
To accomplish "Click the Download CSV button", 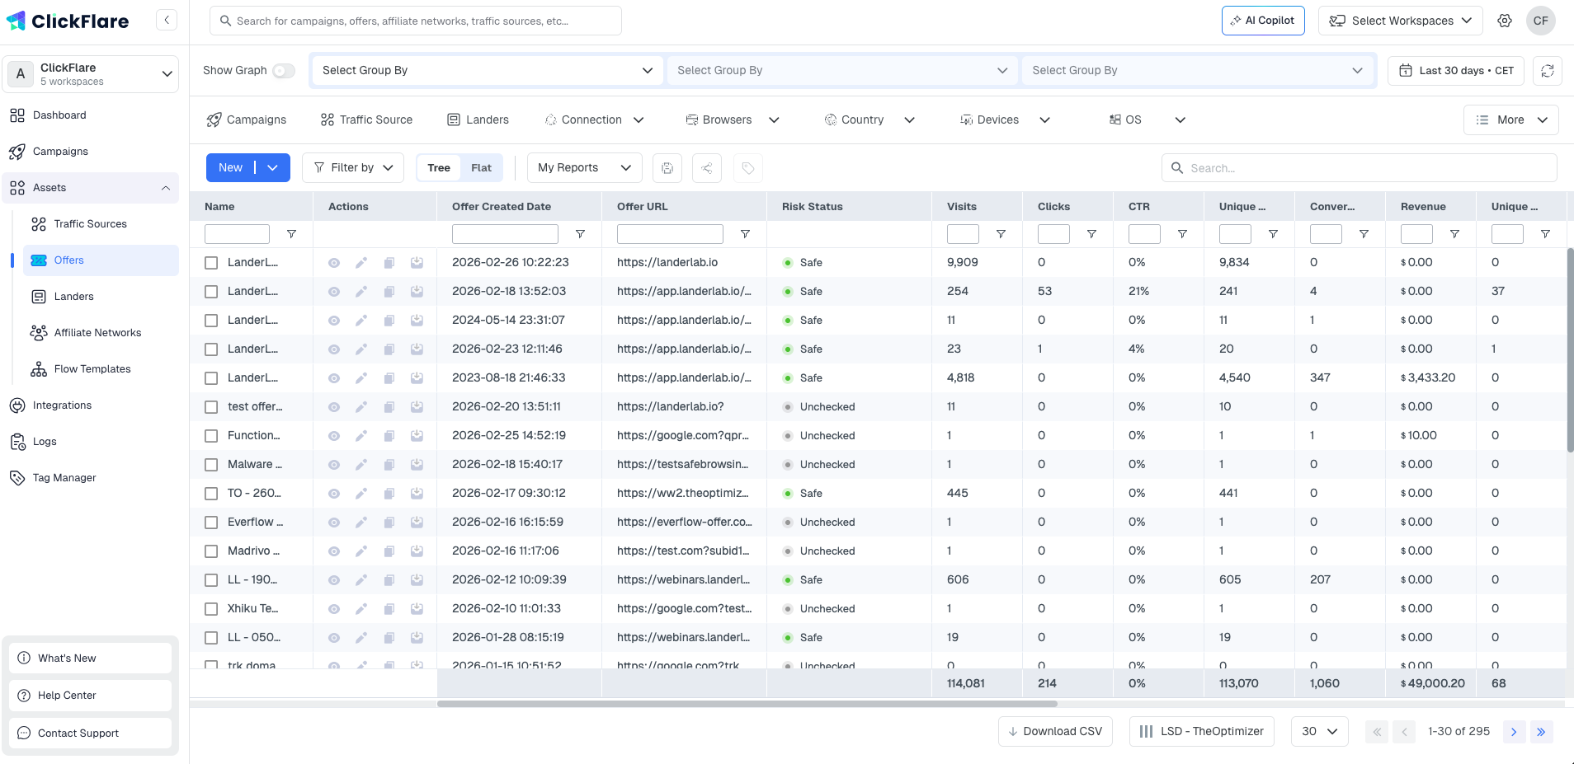I will tap(1055, 731).
